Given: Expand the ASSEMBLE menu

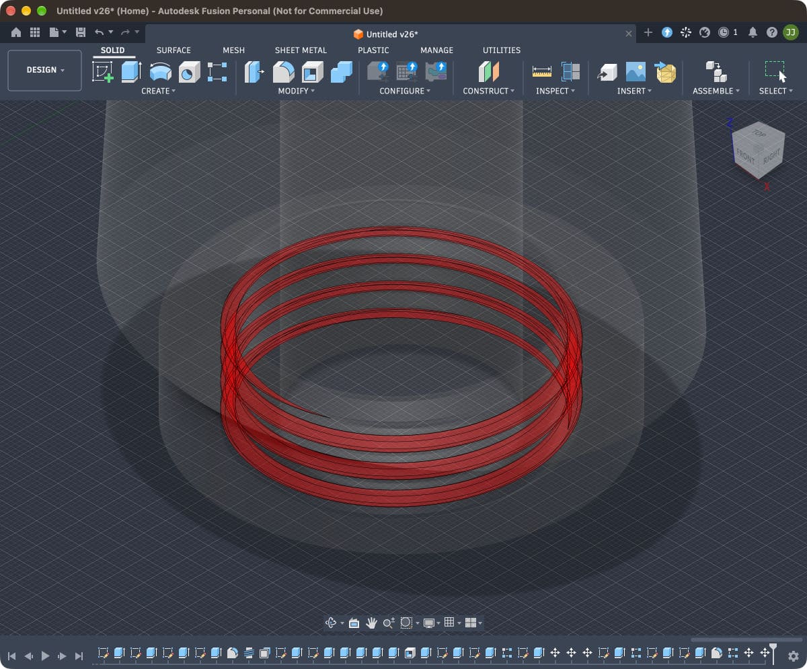Looking at the screenshot, I should [716, 91].
